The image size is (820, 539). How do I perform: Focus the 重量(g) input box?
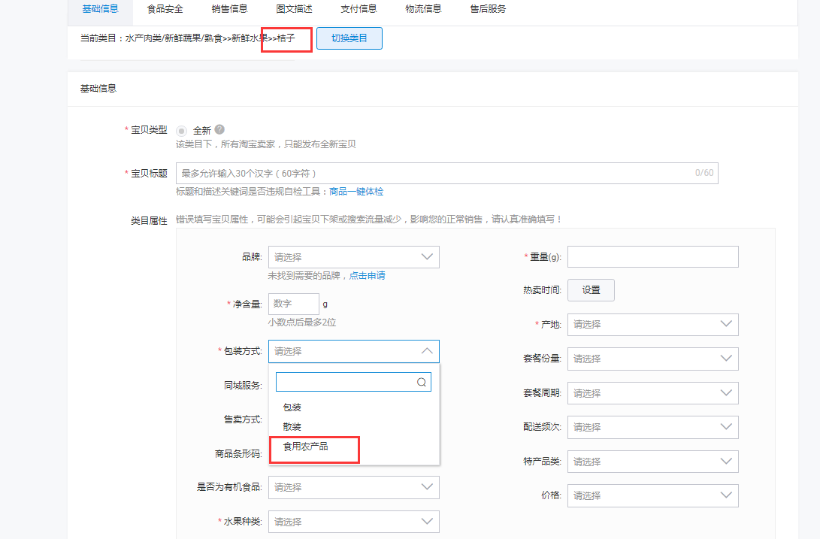click(x=652, y=256)
